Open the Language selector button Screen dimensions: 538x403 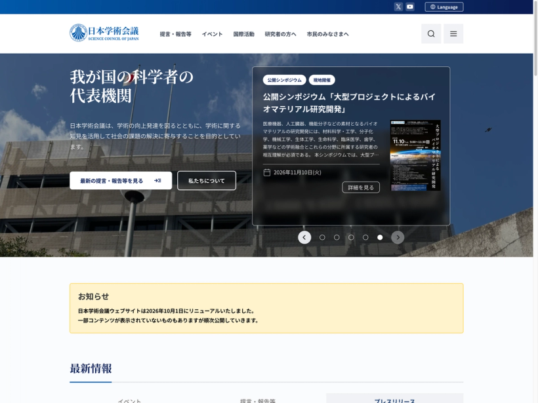coord(444,7)
